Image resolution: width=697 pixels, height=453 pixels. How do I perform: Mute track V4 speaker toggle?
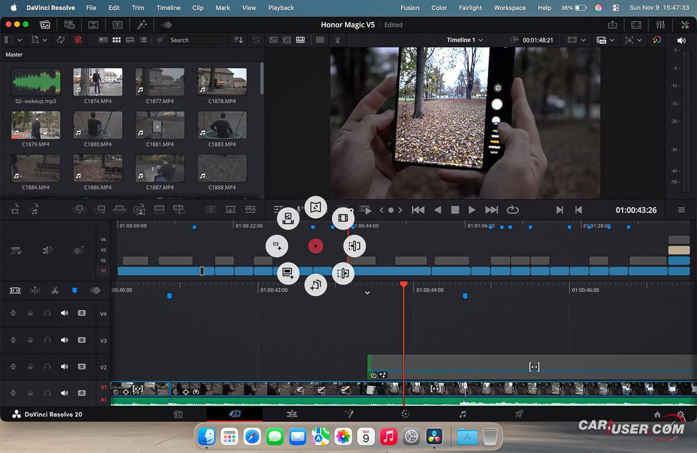click(x=64, y=313)
